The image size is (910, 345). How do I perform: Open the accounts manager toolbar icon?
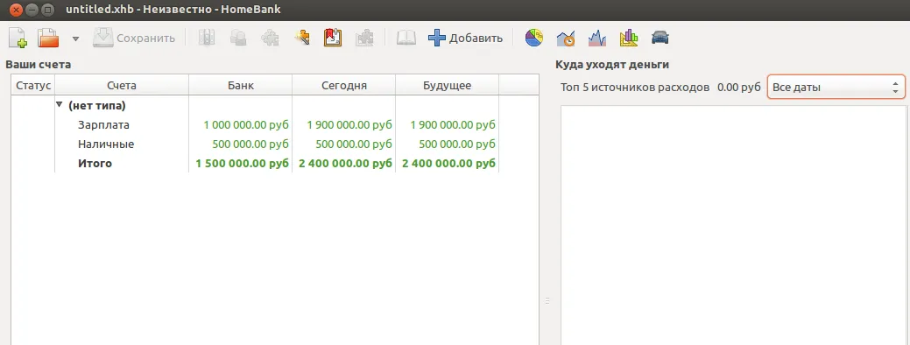pyautogui.click(x=207, y=39)
